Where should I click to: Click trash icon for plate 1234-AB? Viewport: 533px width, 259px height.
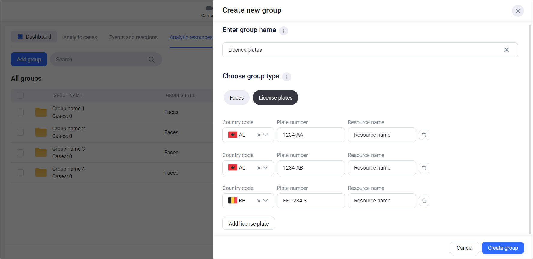tap(424, 168)
